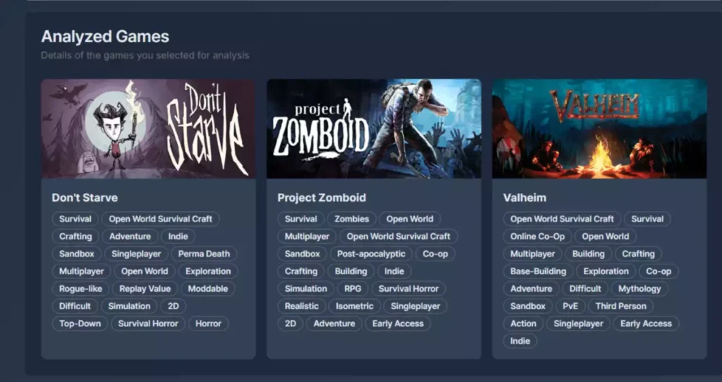Click Survival tag in Don't Starve

pyautogui.click(x=75, y=218)
